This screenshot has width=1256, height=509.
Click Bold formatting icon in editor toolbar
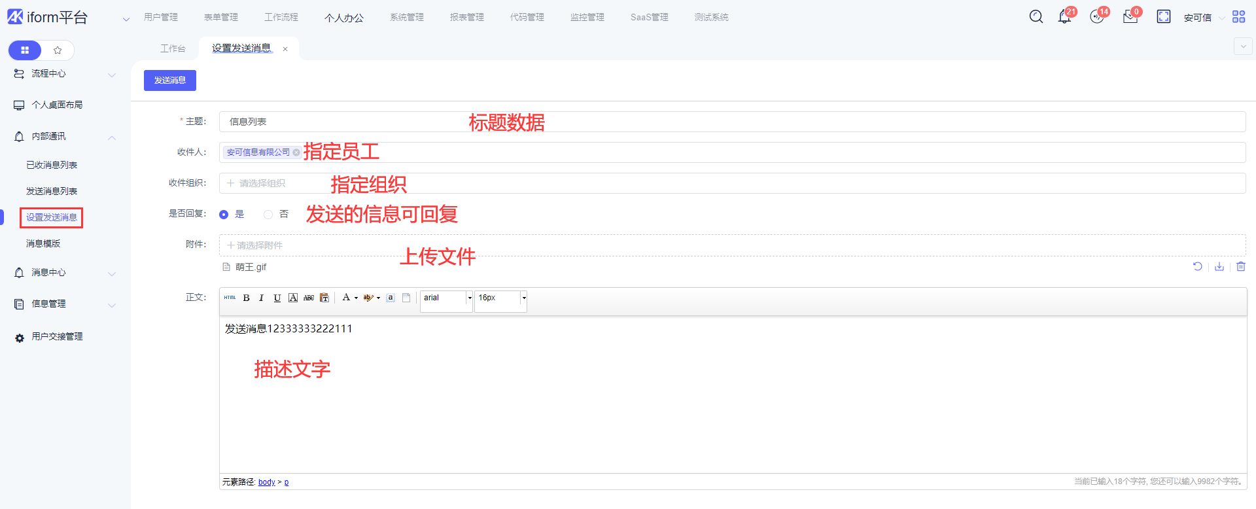tap(247, 298)
